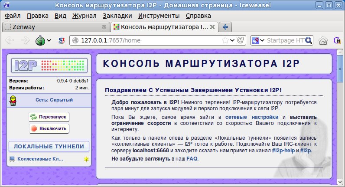
Task: Click the Iceweasel window menu icon
Action: pos(7,5)
